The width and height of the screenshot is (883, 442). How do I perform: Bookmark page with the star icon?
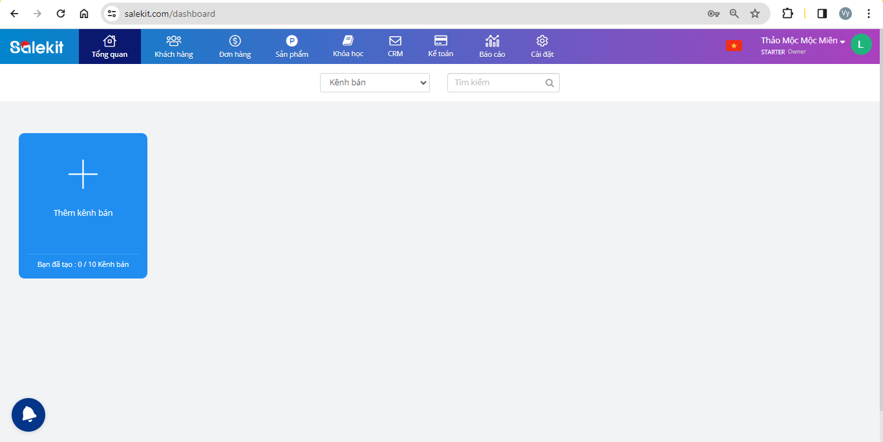754,14
